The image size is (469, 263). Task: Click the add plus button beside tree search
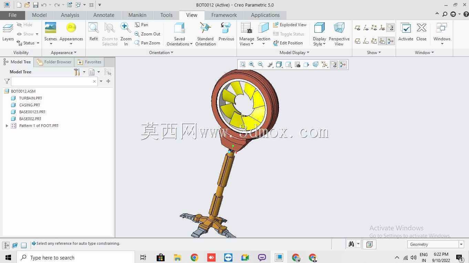[x=108, y=81]
